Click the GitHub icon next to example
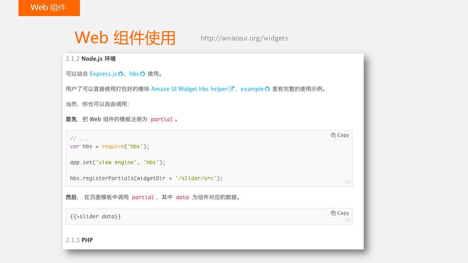The image size is (468, 263). click(267, 89)
